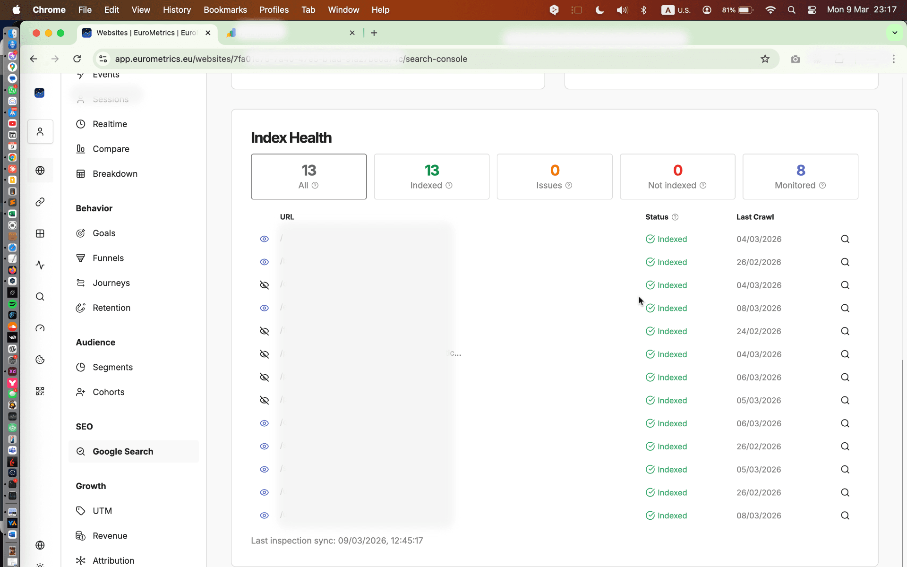This screenshot has height=567, width=907.
Task: Open Realtime in sidebar
Action: (134, 124)
